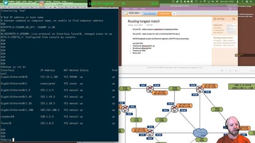Open the smiley feedback icon in OneNote
The image size is (255, 143).
[230, 9]
